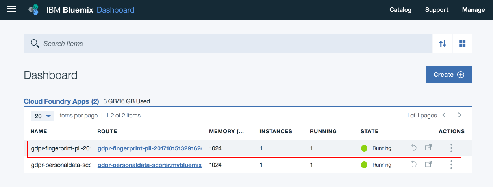Viewport: 493px width, 187px height.
Task: Open the items per page dropdown
Action: pos(43,116)
